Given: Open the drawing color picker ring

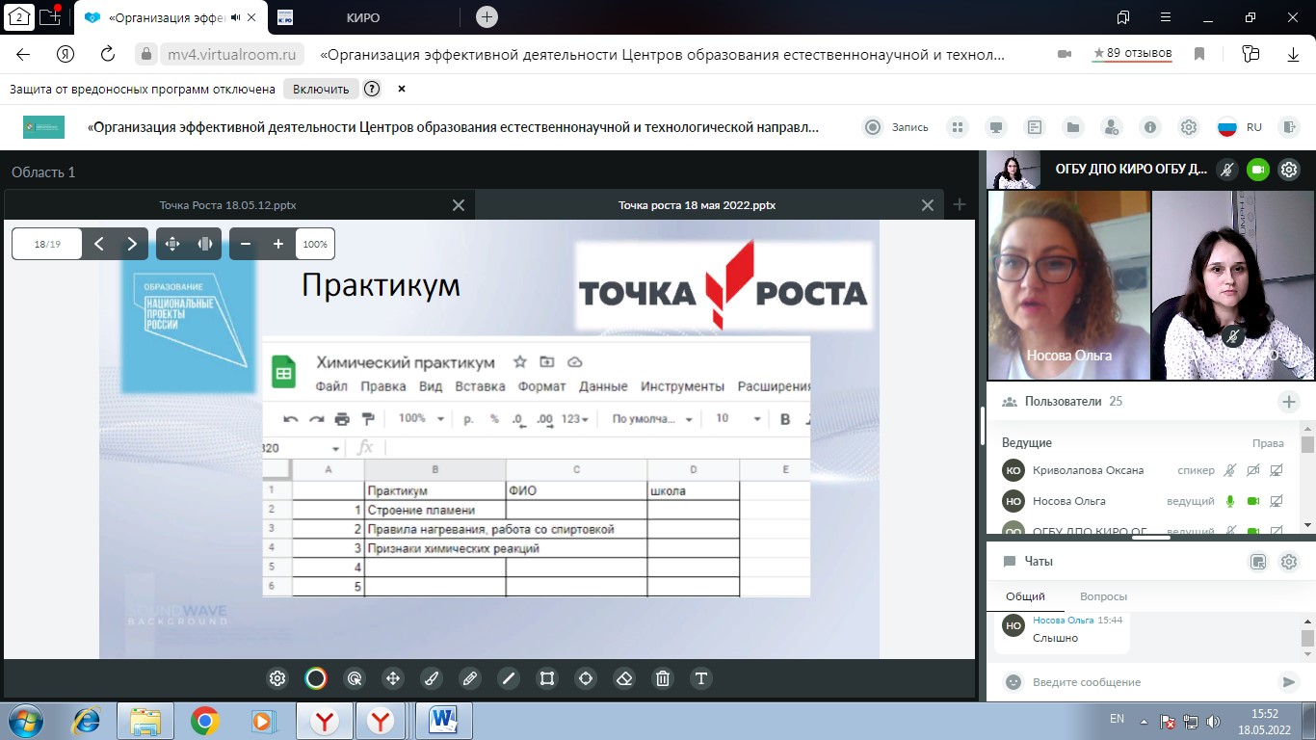Looking at the screenshot, I should click(316, 678).
